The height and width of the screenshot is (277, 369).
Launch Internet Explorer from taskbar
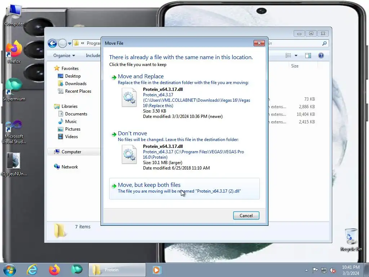[x=32, y=270]
